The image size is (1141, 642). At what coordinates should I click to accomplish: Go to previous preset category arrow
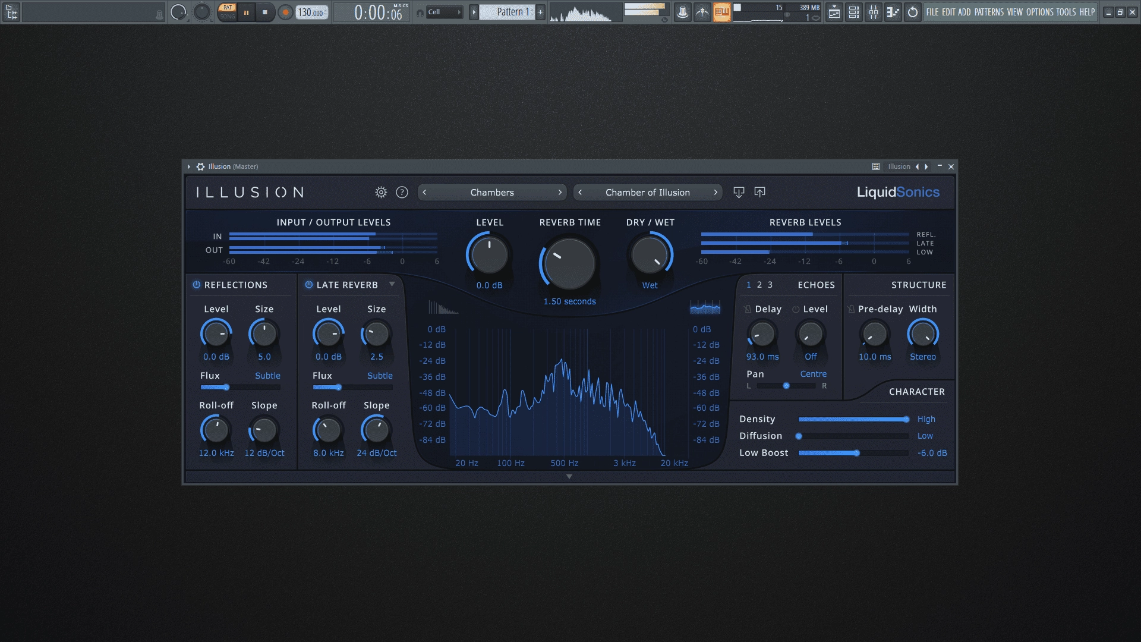pyautogui.click(x=424, y=192)
